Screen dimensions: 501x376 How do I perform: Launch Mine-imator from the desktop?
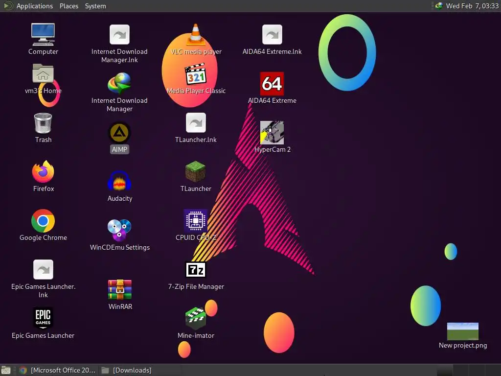pos(196,318)
